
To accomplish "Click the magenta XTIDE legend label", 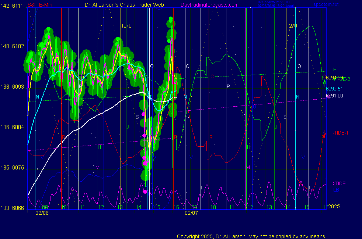I will 339,183.
